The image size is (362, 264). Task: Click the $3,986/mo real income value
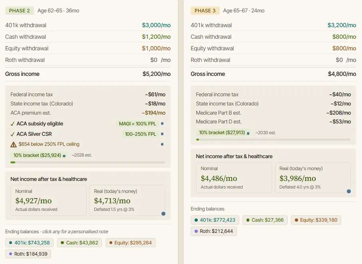pos(298,179)
